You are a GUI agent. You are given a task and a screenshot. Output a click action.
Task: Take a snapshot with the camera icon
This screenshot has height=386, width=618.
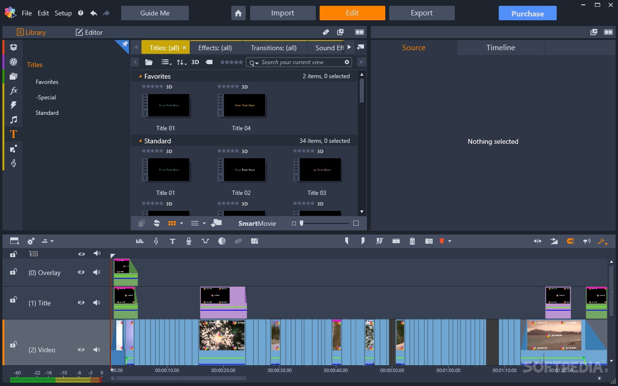pos(429,241)
